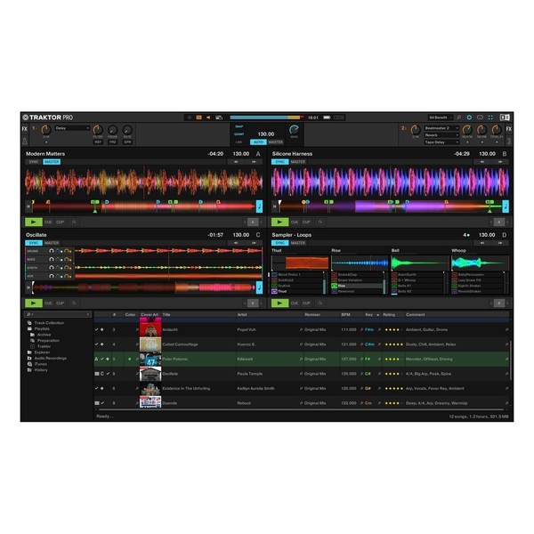Toggle fullscreen icon in header
The width and height of the screenshot is (534, 534).
coord(490,117)
